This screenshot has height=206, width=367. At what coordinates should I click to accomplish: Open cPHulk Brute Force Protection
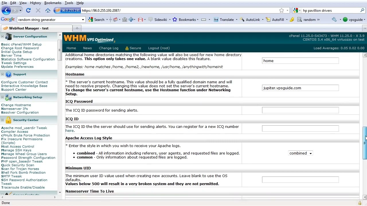(x=26, y=135)
